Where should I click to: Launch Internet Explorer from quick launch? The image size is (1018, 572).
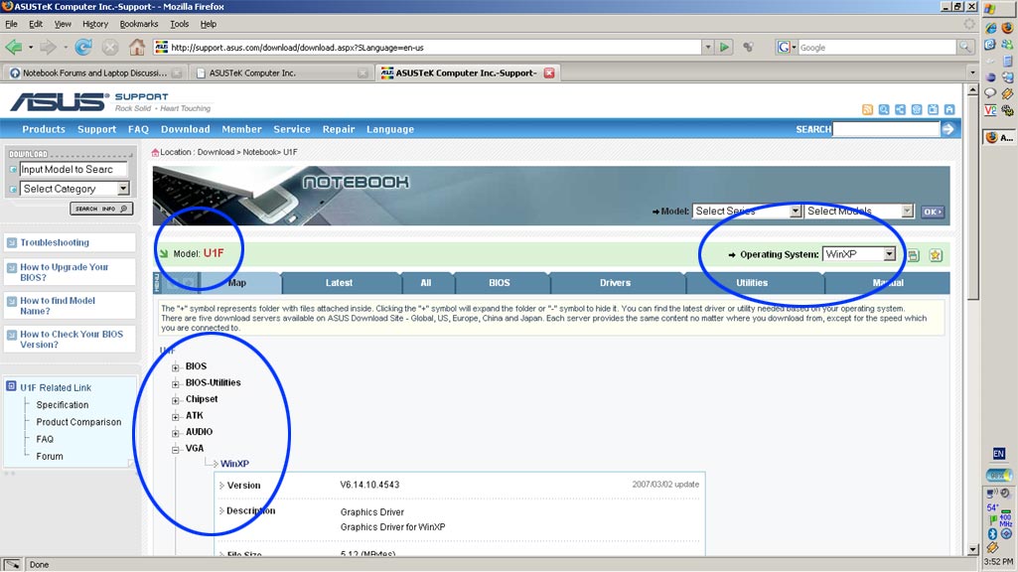point(991,28)
